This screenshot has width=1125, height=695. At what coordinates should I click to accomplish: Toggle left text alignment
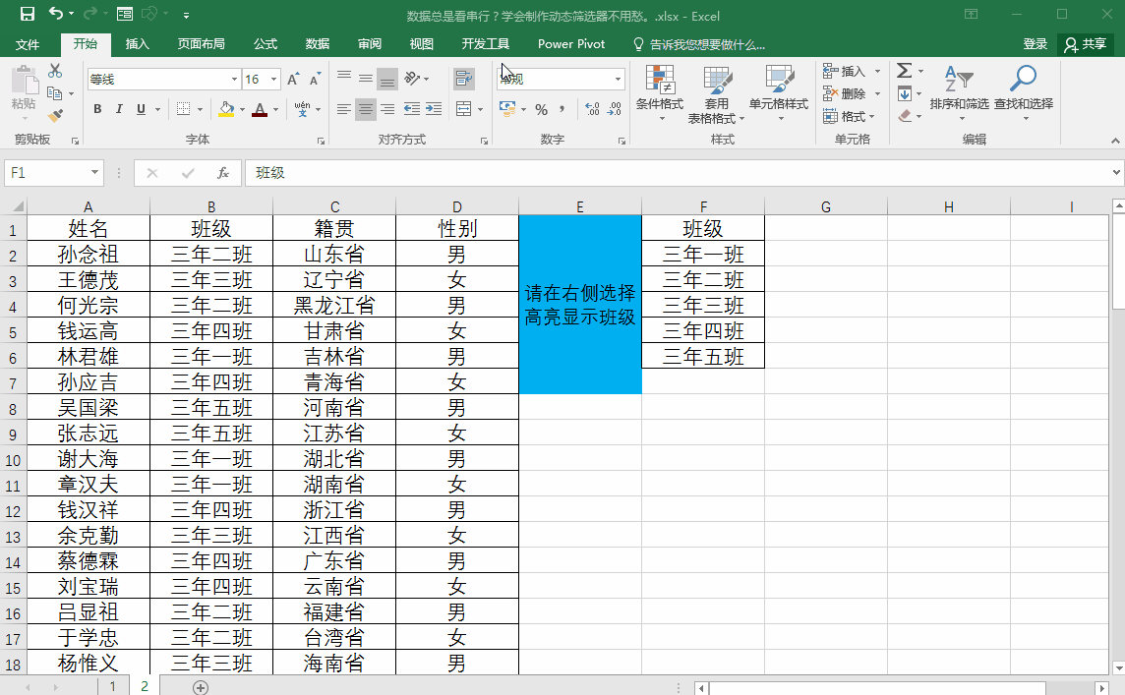point(344,109)
